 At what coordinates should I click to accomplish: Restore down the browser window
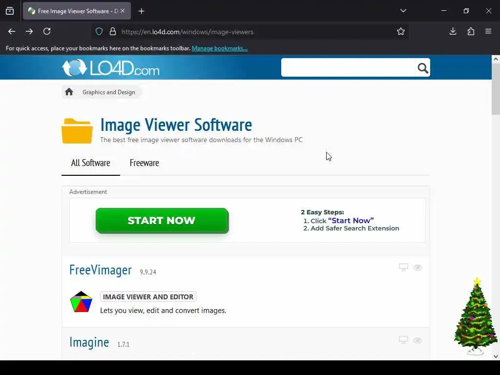pos(466,11)
